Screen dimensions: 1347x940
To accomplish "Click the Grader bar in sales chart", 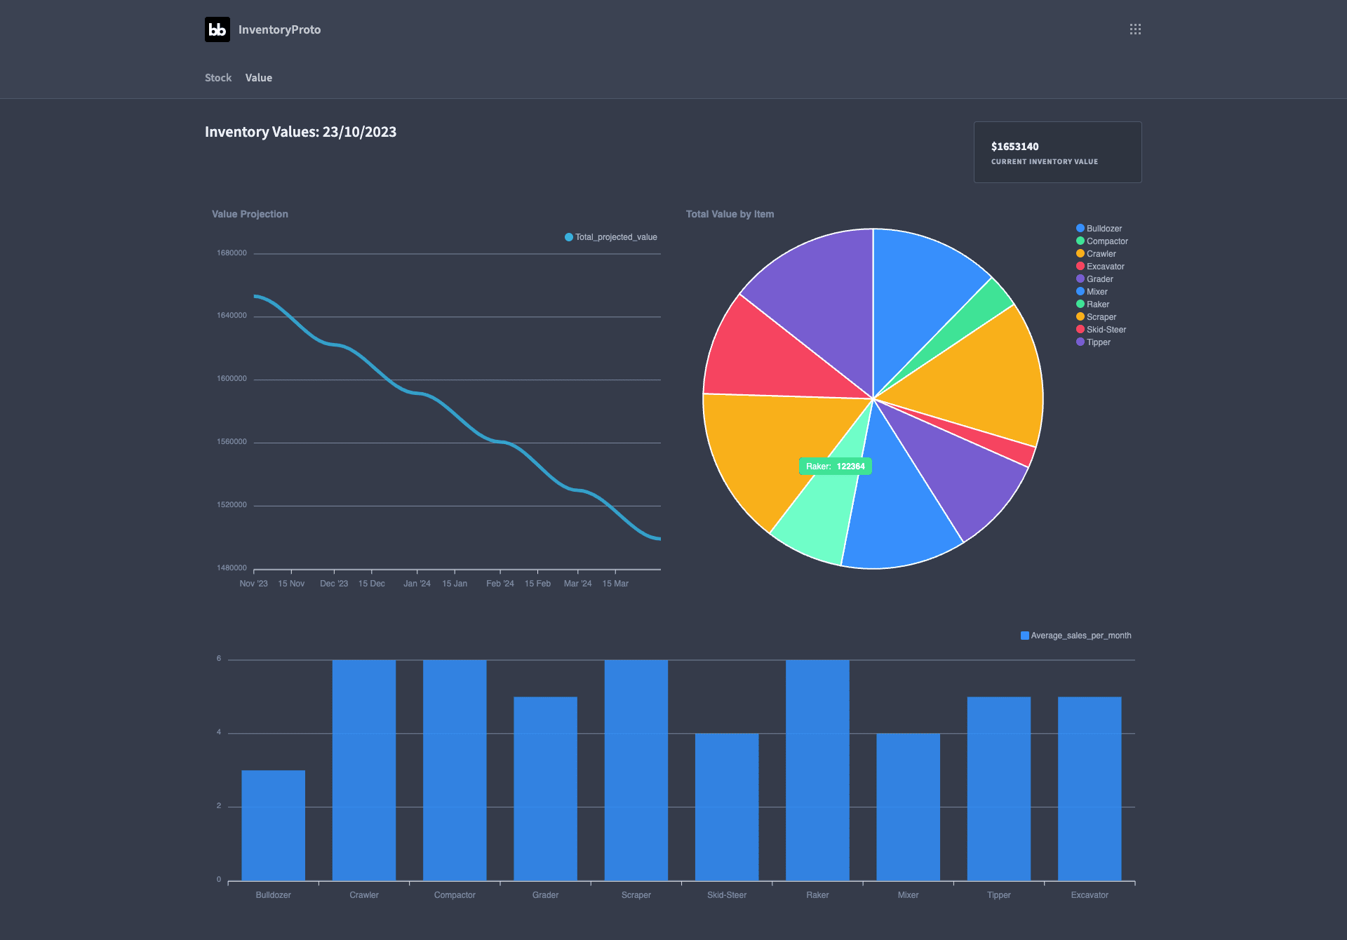I will 545,788.
